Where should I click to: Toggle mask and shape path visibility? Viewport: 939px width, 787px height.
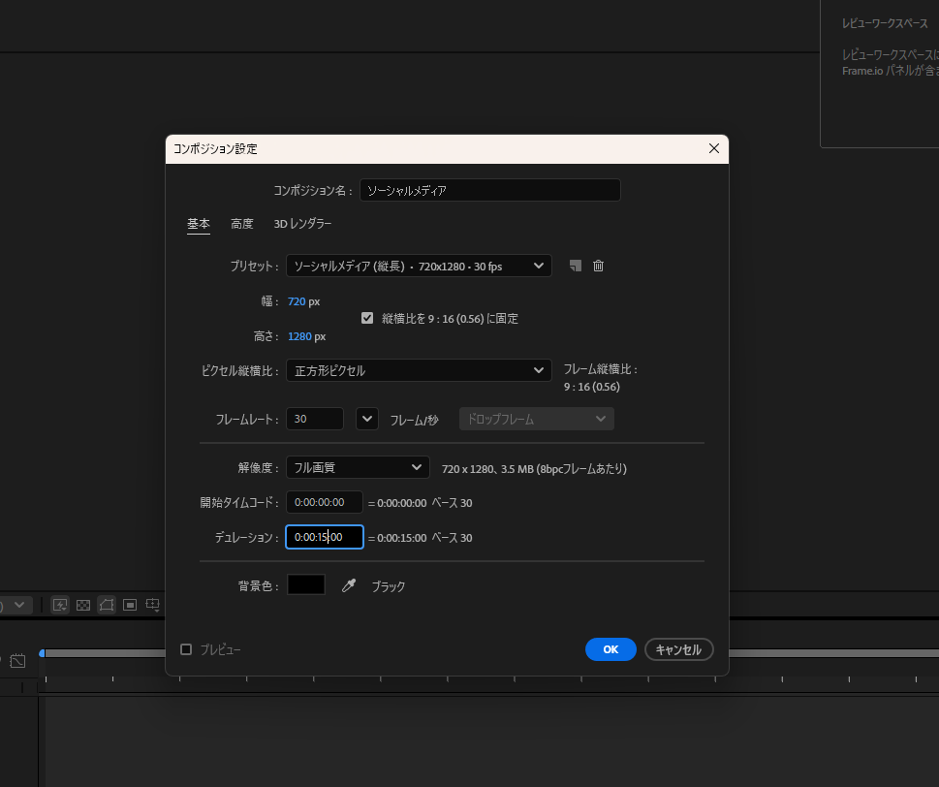coord(107,605)
